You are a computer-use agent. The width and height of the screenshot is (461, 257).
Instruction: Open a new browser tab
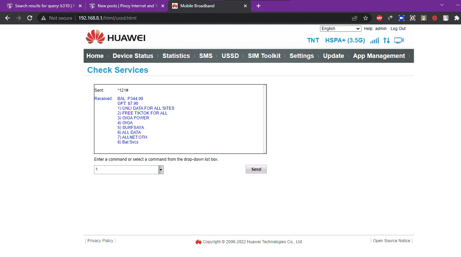258,6
